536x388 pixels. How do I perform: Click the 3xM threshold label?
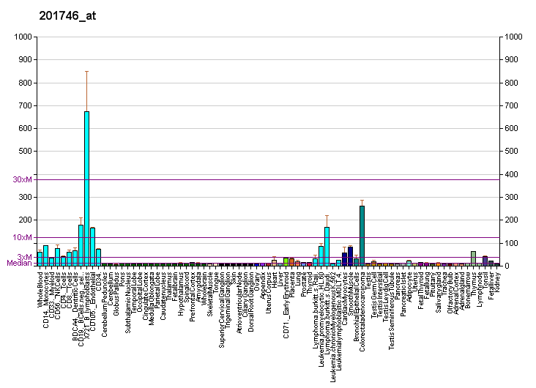[x=24, y=257]
